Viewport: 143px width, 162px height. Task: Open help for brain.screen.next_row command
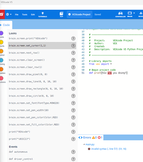[x=73, y=53]
